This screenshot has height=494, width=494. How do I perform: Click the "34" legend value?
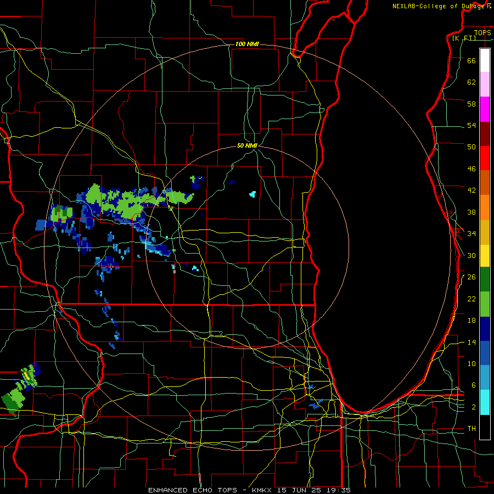471,234
